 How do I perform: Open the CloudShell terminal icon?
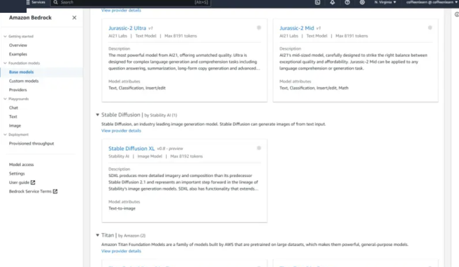click(x=317, y=3)
